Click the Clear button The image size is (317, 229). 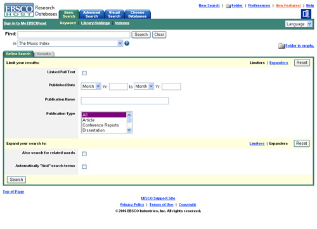[x=159, y=35]
